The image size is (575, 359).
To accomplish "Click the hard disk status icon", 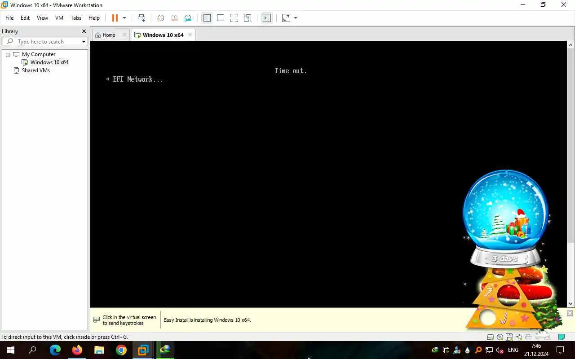I will coord(491,337).
